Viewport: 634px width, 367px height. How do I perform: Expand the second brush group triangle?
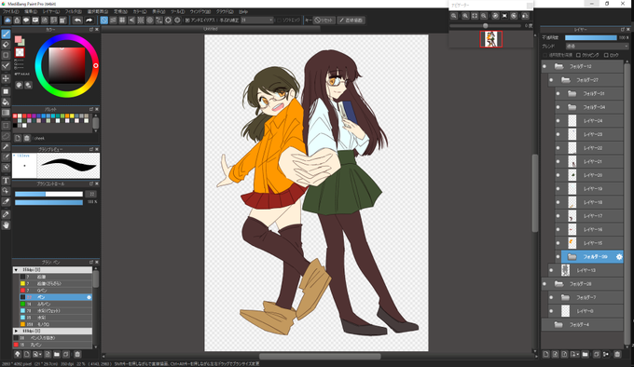pyautogui.click(x=16, y=331)
